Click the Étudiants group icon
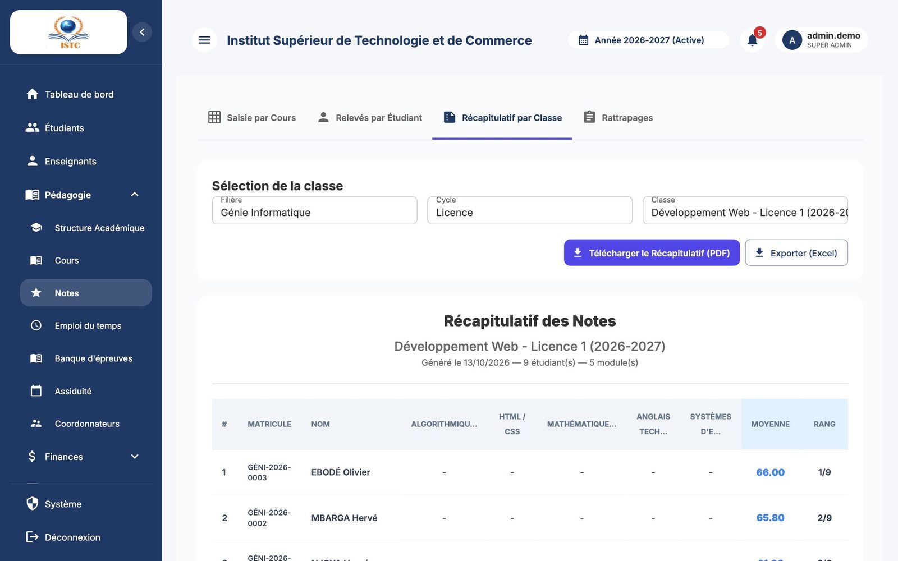Image resolution: width=898 pixels, height=561 pixels. pos(33,128)
